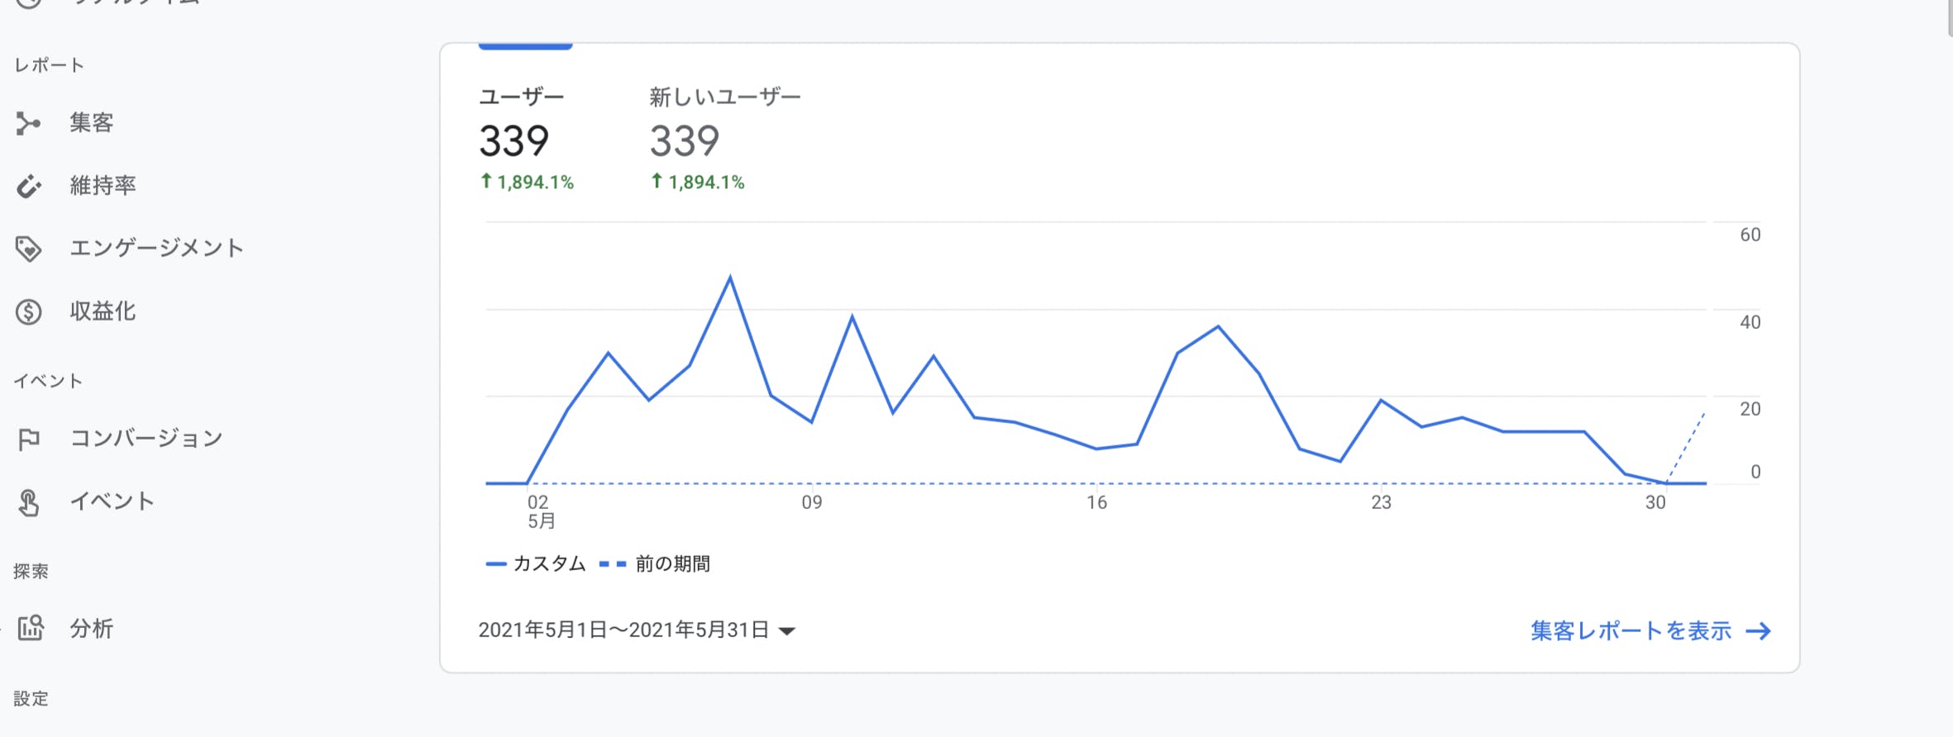Select コンバージョン under events
Viewport: 1953px width, 737px height.
pyautogui.click(x=146, y=438)
